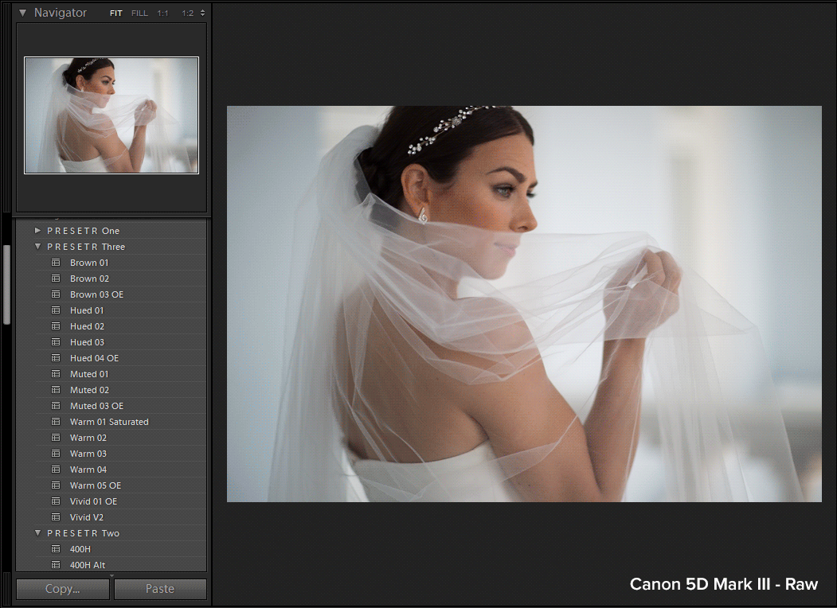Apply the Vivid V2 preset
Viewport: 837px width, 608px height.
(x=55, y=516)
